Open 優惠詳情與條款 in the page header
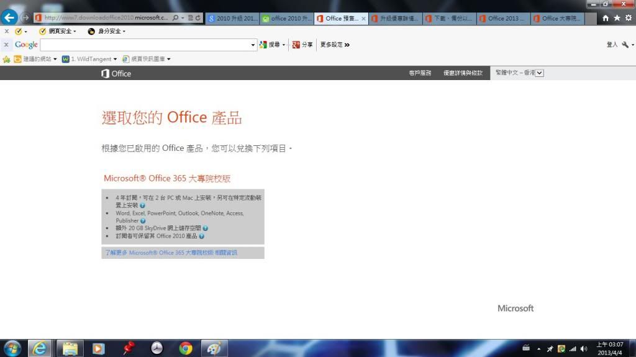The width and height of the screenshot is (636, 357). (x=463, y=73)
